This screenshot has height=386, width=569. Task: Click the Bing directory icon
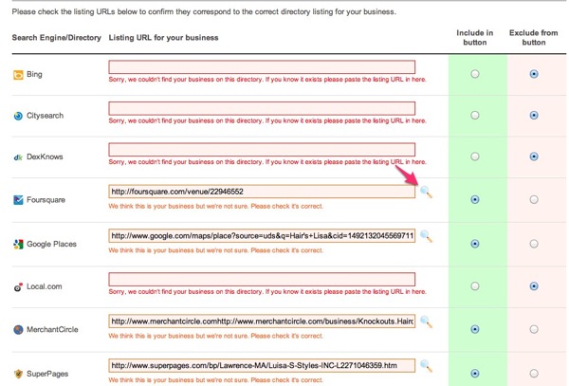pyautogui.click(x=18, y=75)
